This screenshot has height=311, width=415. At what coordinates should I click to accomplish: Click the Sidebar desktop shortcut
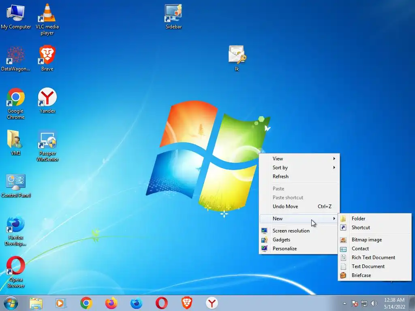(x=173, y=16)
